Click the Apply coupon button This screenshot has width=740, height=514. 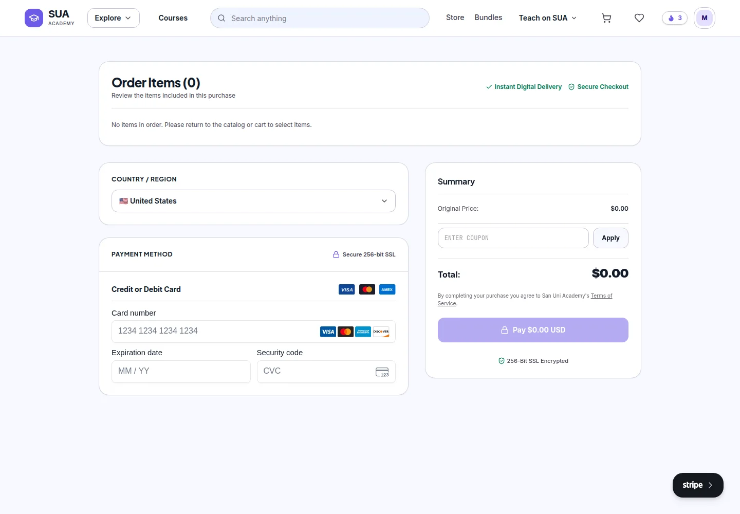click(x=610, y=238)
